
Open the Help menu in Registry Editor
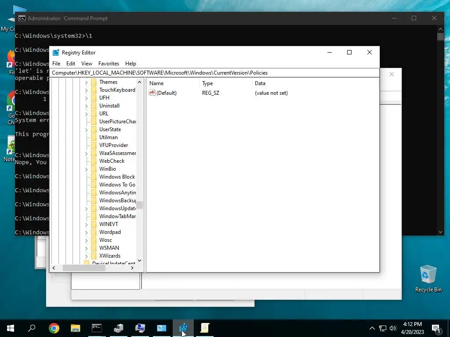pos(131,64)
